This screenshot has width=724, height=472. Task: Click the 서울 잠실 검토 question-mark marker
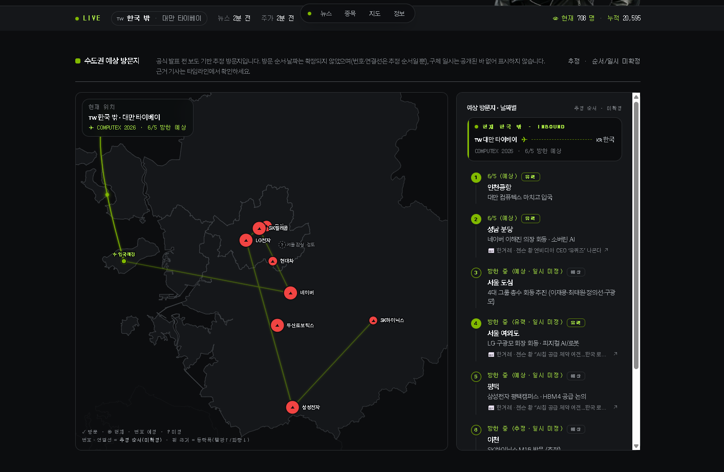[x=282, y=245]
